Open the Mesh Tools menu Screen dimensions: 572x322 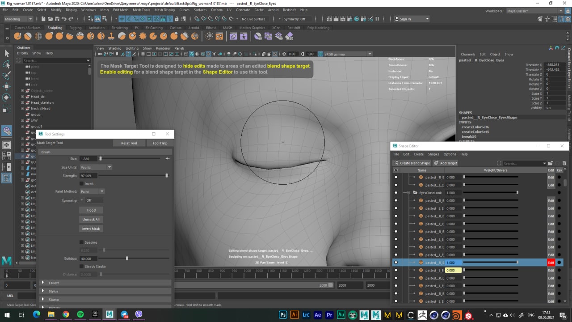(x=141, y=9)
